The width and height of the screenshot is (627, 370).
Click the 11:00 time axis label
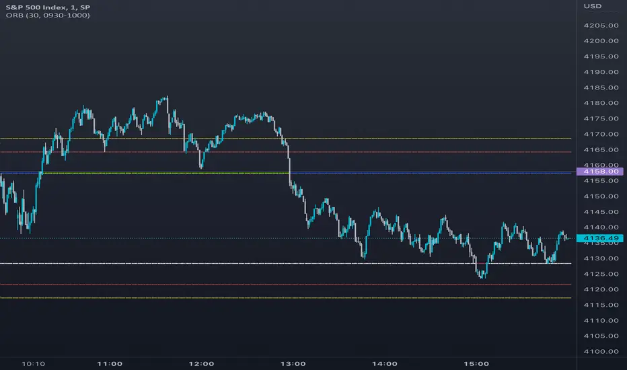click(110, 363)
